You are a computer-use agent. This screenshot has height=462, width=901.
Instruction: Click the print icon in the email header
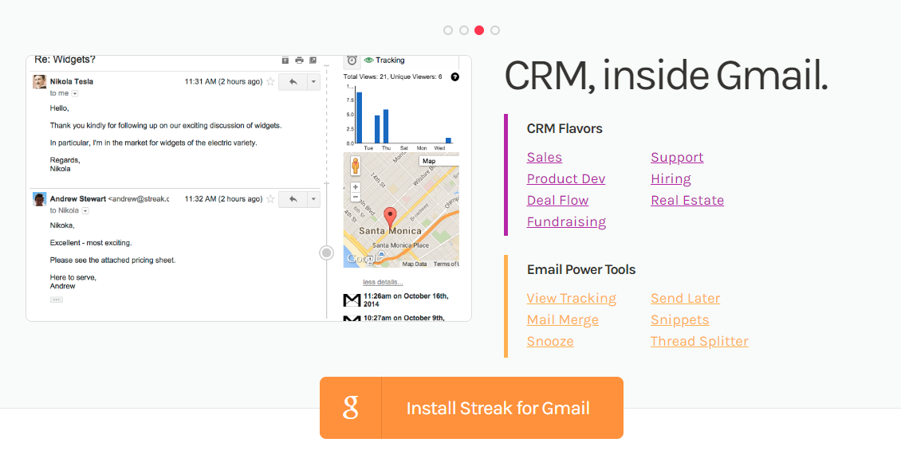click(299, 61)
